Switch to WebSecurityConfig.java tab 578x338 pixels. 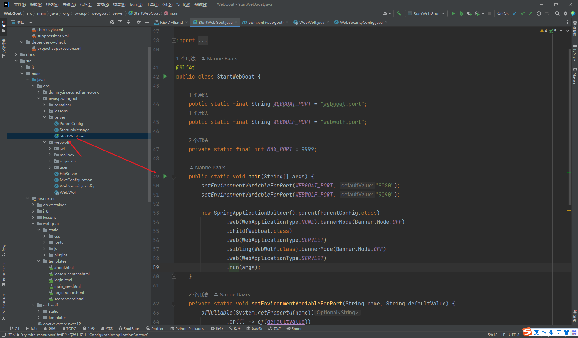[x=361, y=22]
